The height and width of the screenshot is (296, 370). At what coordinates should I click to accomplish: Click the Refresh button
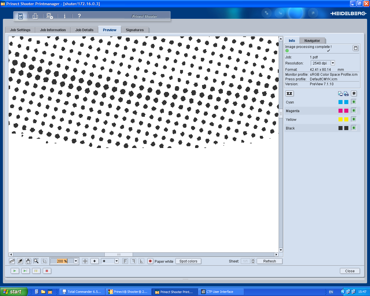(x=270, y=261)
